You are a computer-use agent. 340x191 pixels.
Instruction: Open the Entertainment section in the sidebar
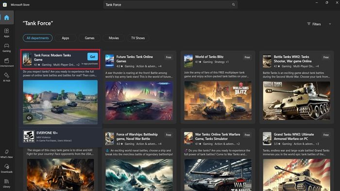tap(6, 63)
